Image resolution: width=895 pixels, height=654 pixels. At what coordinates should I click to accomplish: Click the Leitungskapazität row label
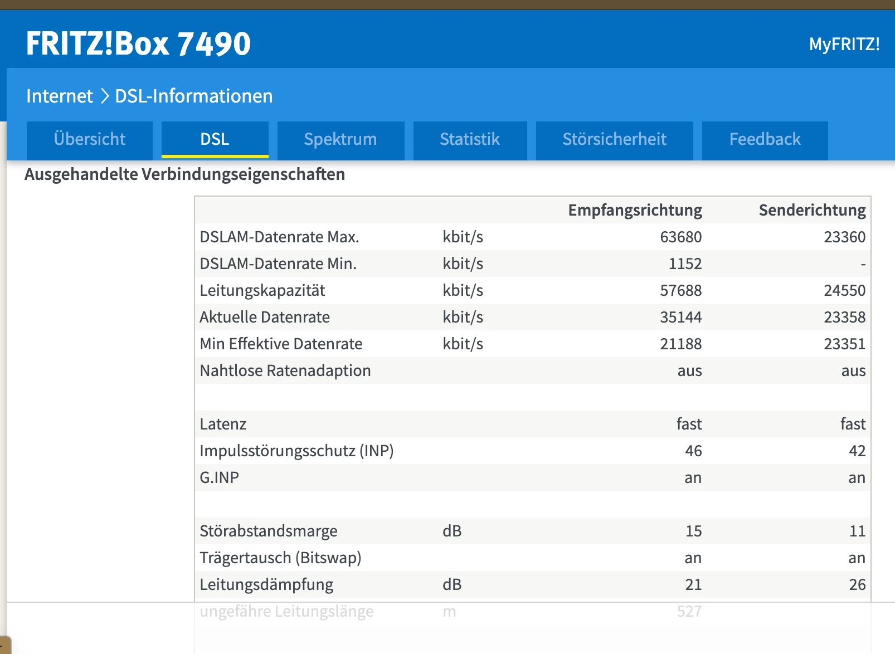pos(262,290)
